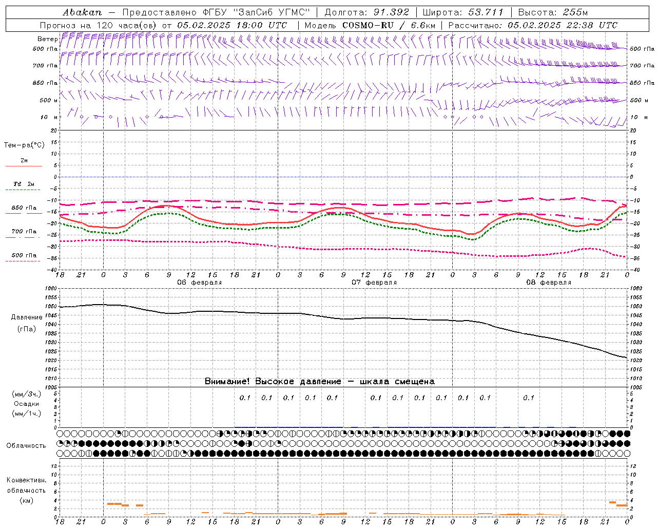Click the station name Abakan in header
Screen dimensions: 657x526
click(x=82, y=12)
